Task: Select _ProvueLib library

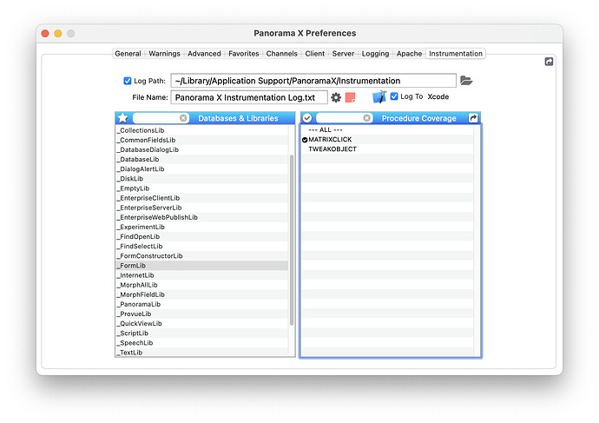Action: click(x=202, y=314)
